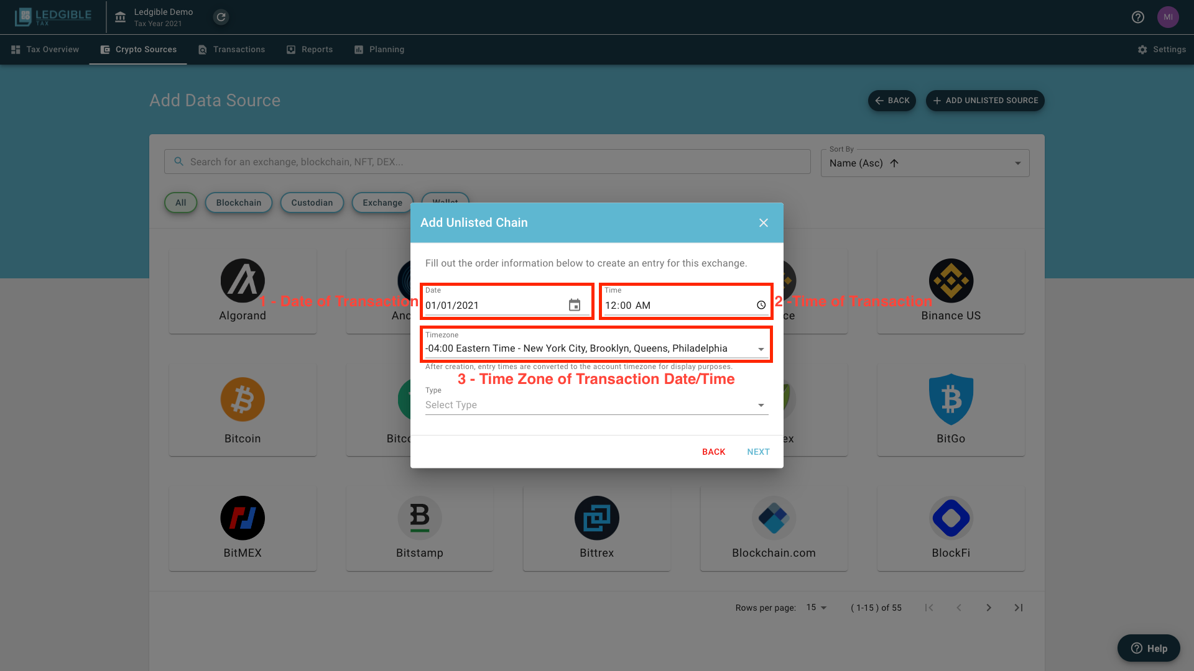Go to the next page of sources
Image resolution: width=1194 pixels, height=671 pixels.
989,608
